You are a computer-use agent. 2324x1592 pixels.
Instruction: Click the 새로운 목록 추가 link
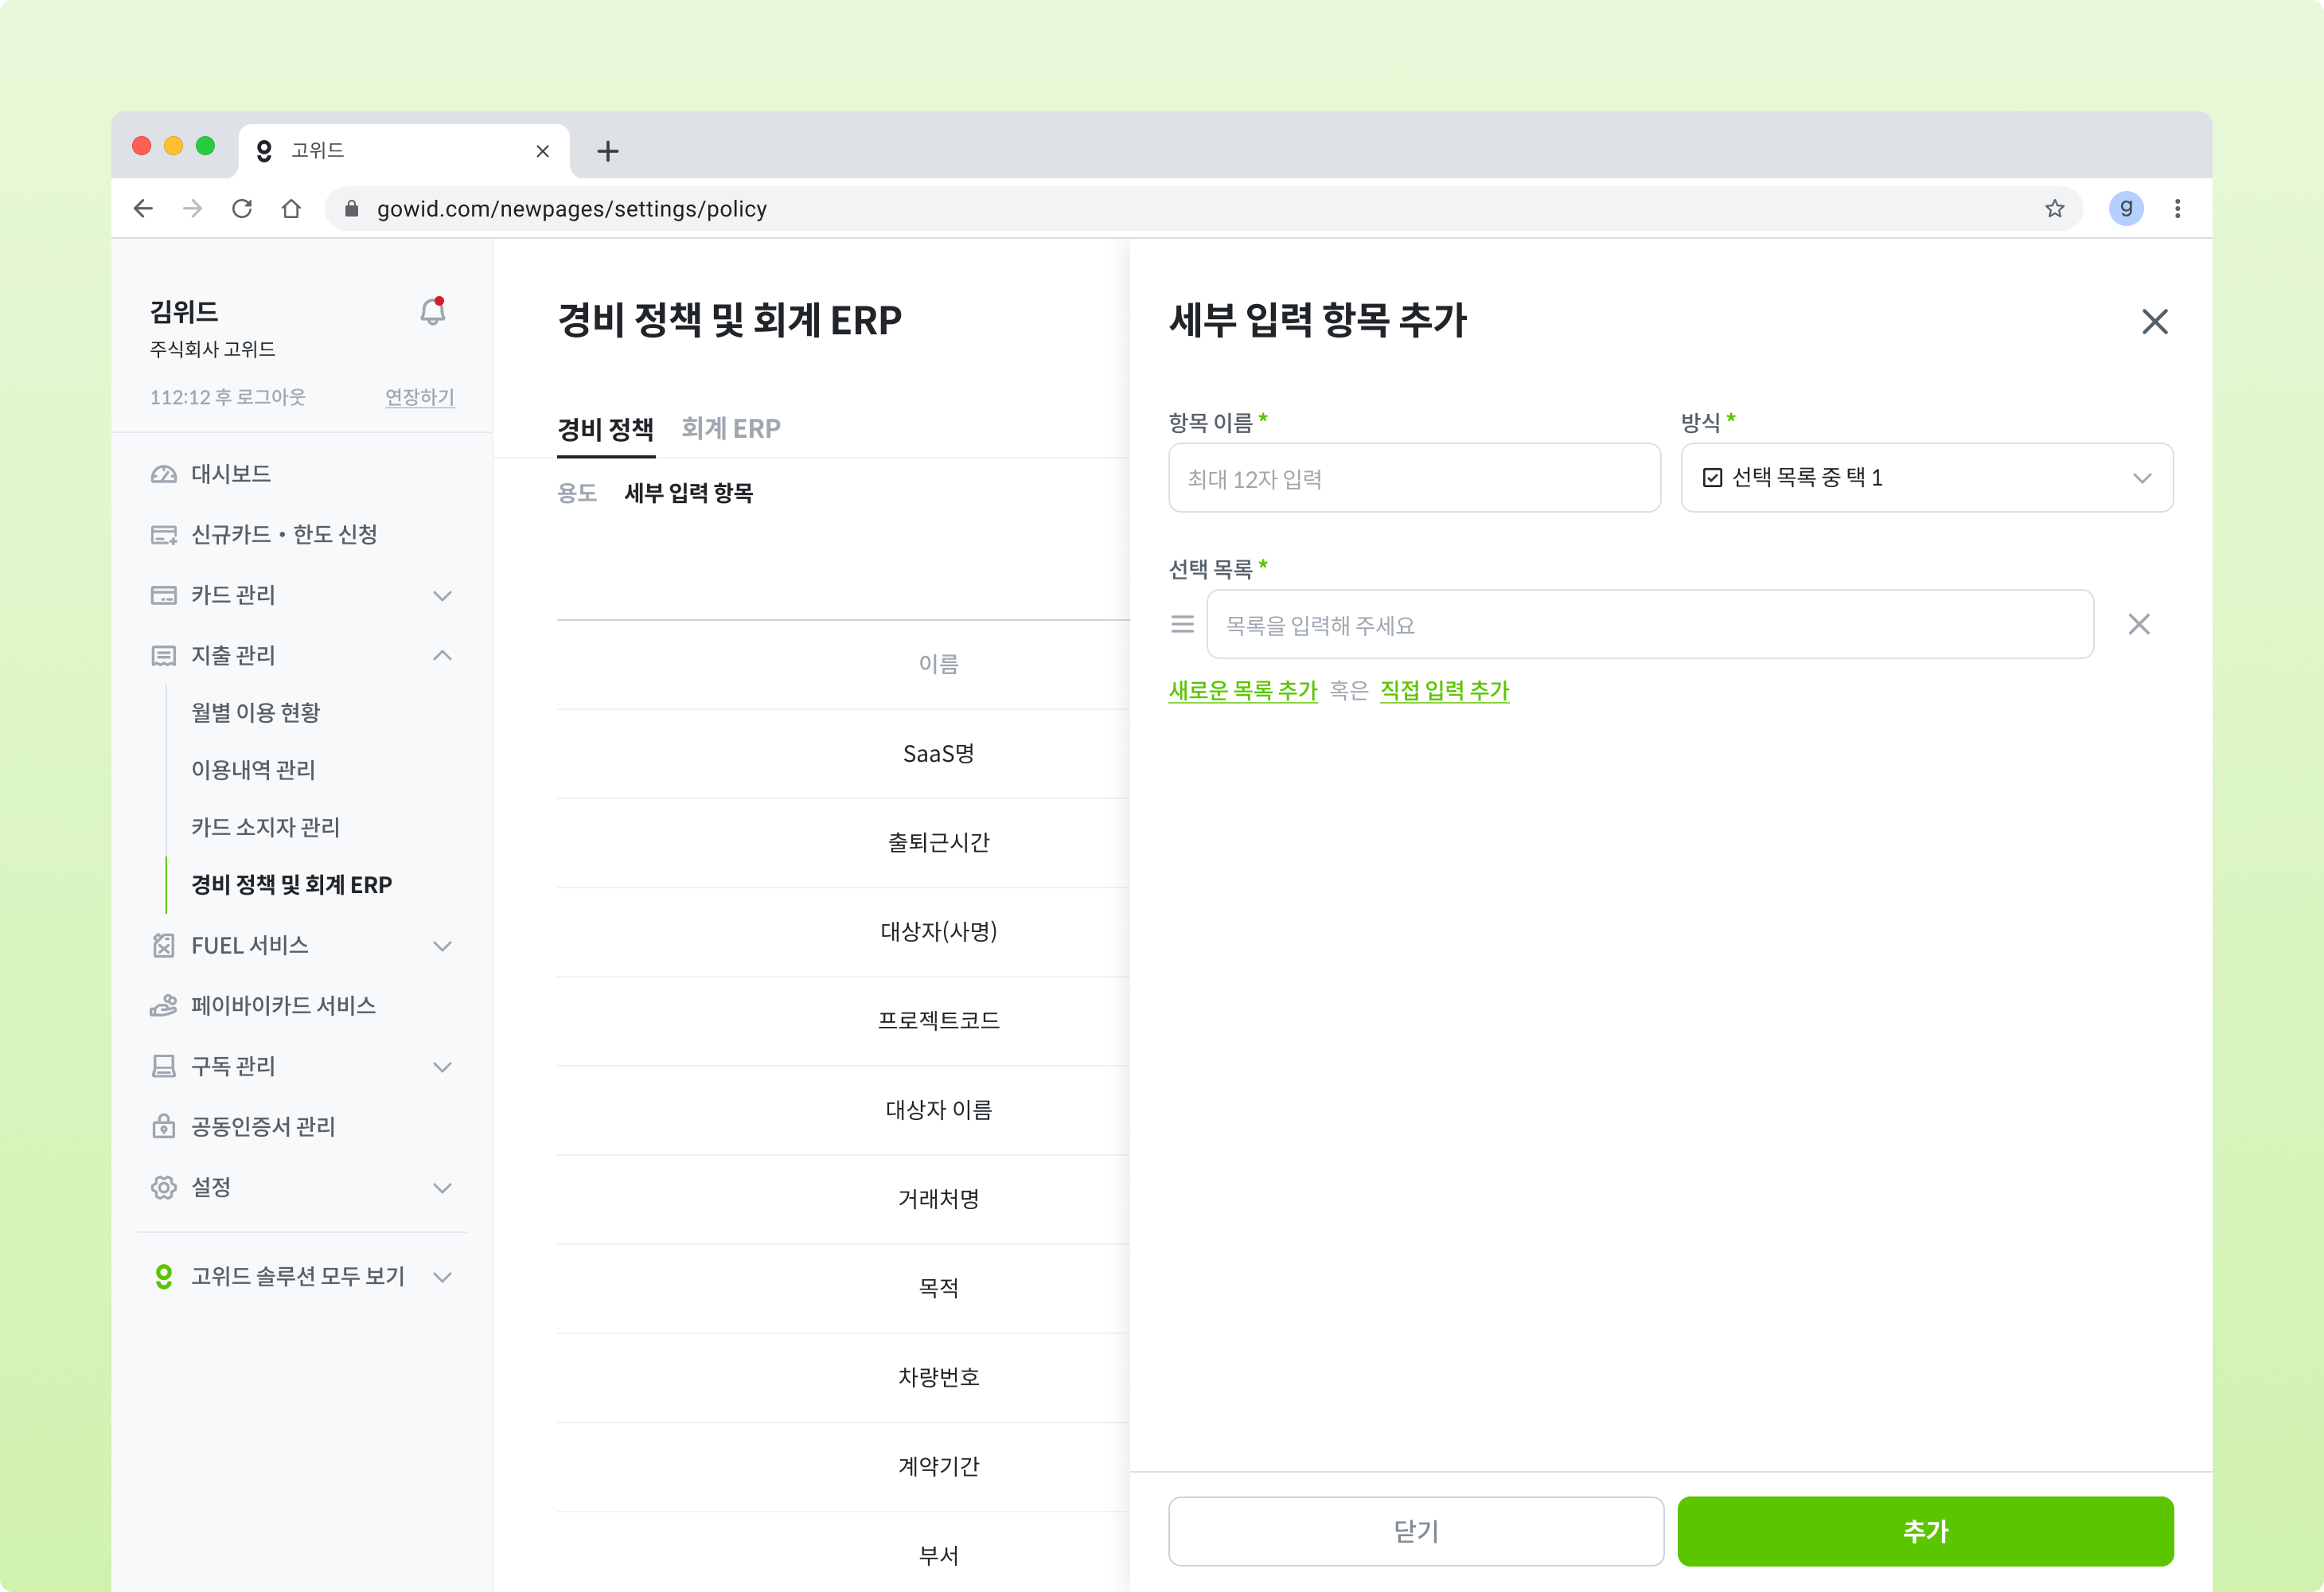pos(1242,690)
